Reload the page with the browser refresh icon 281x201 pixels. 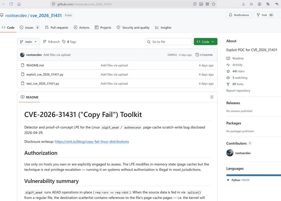click(x=11, y=4)
